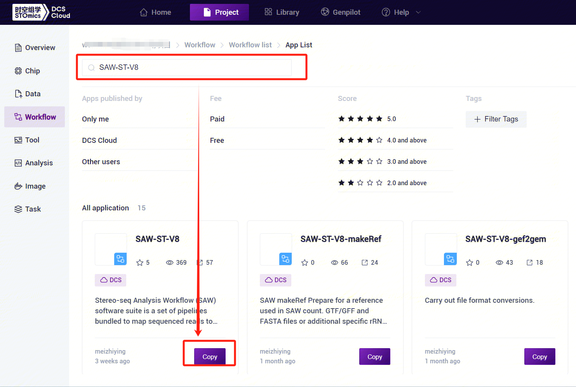Open the SAW-ST-V8-makeRef app title

pos(341,239)
